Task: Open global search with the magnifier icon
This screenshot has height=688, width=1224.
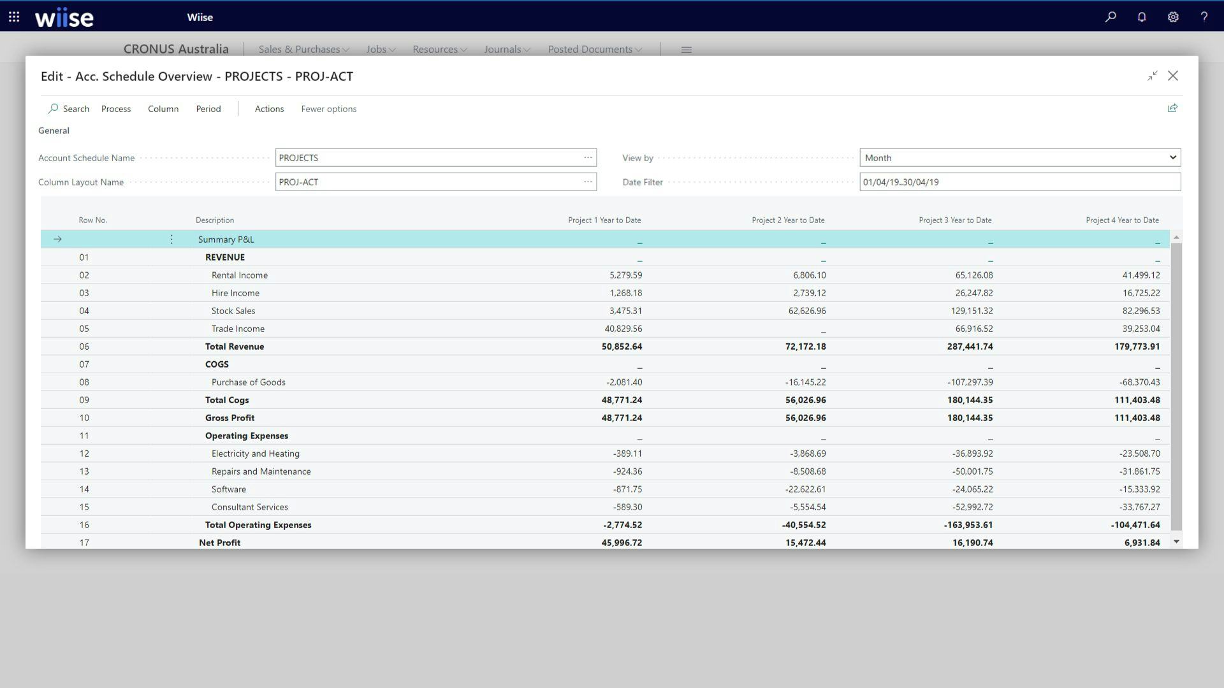Action: [1111, 17]
